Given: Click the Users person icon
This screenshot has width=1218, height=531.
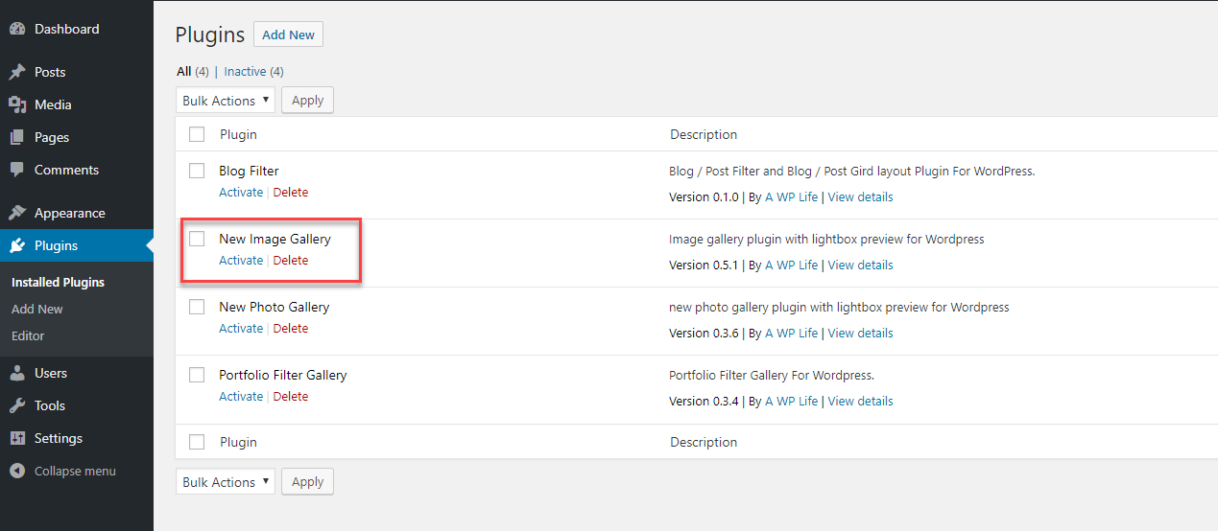Looking at the screenshot, I should 17,373.
